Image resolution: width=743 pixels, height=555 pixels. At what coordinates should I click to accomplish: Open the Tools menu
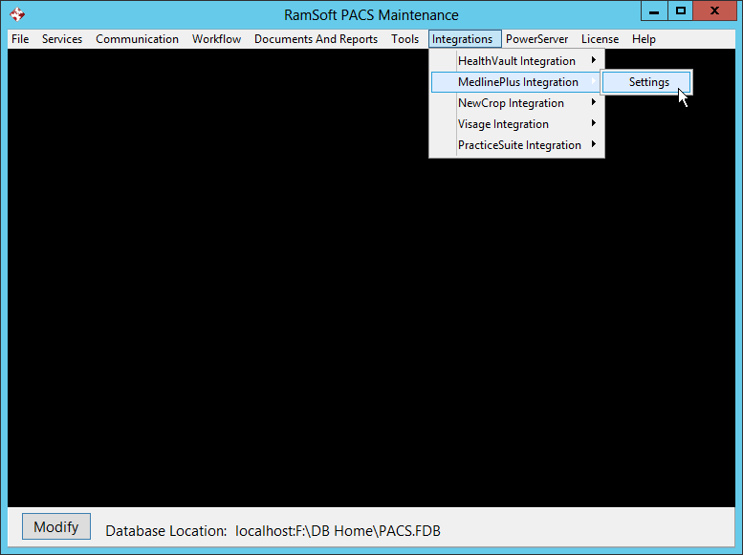(x=404, y=39)
